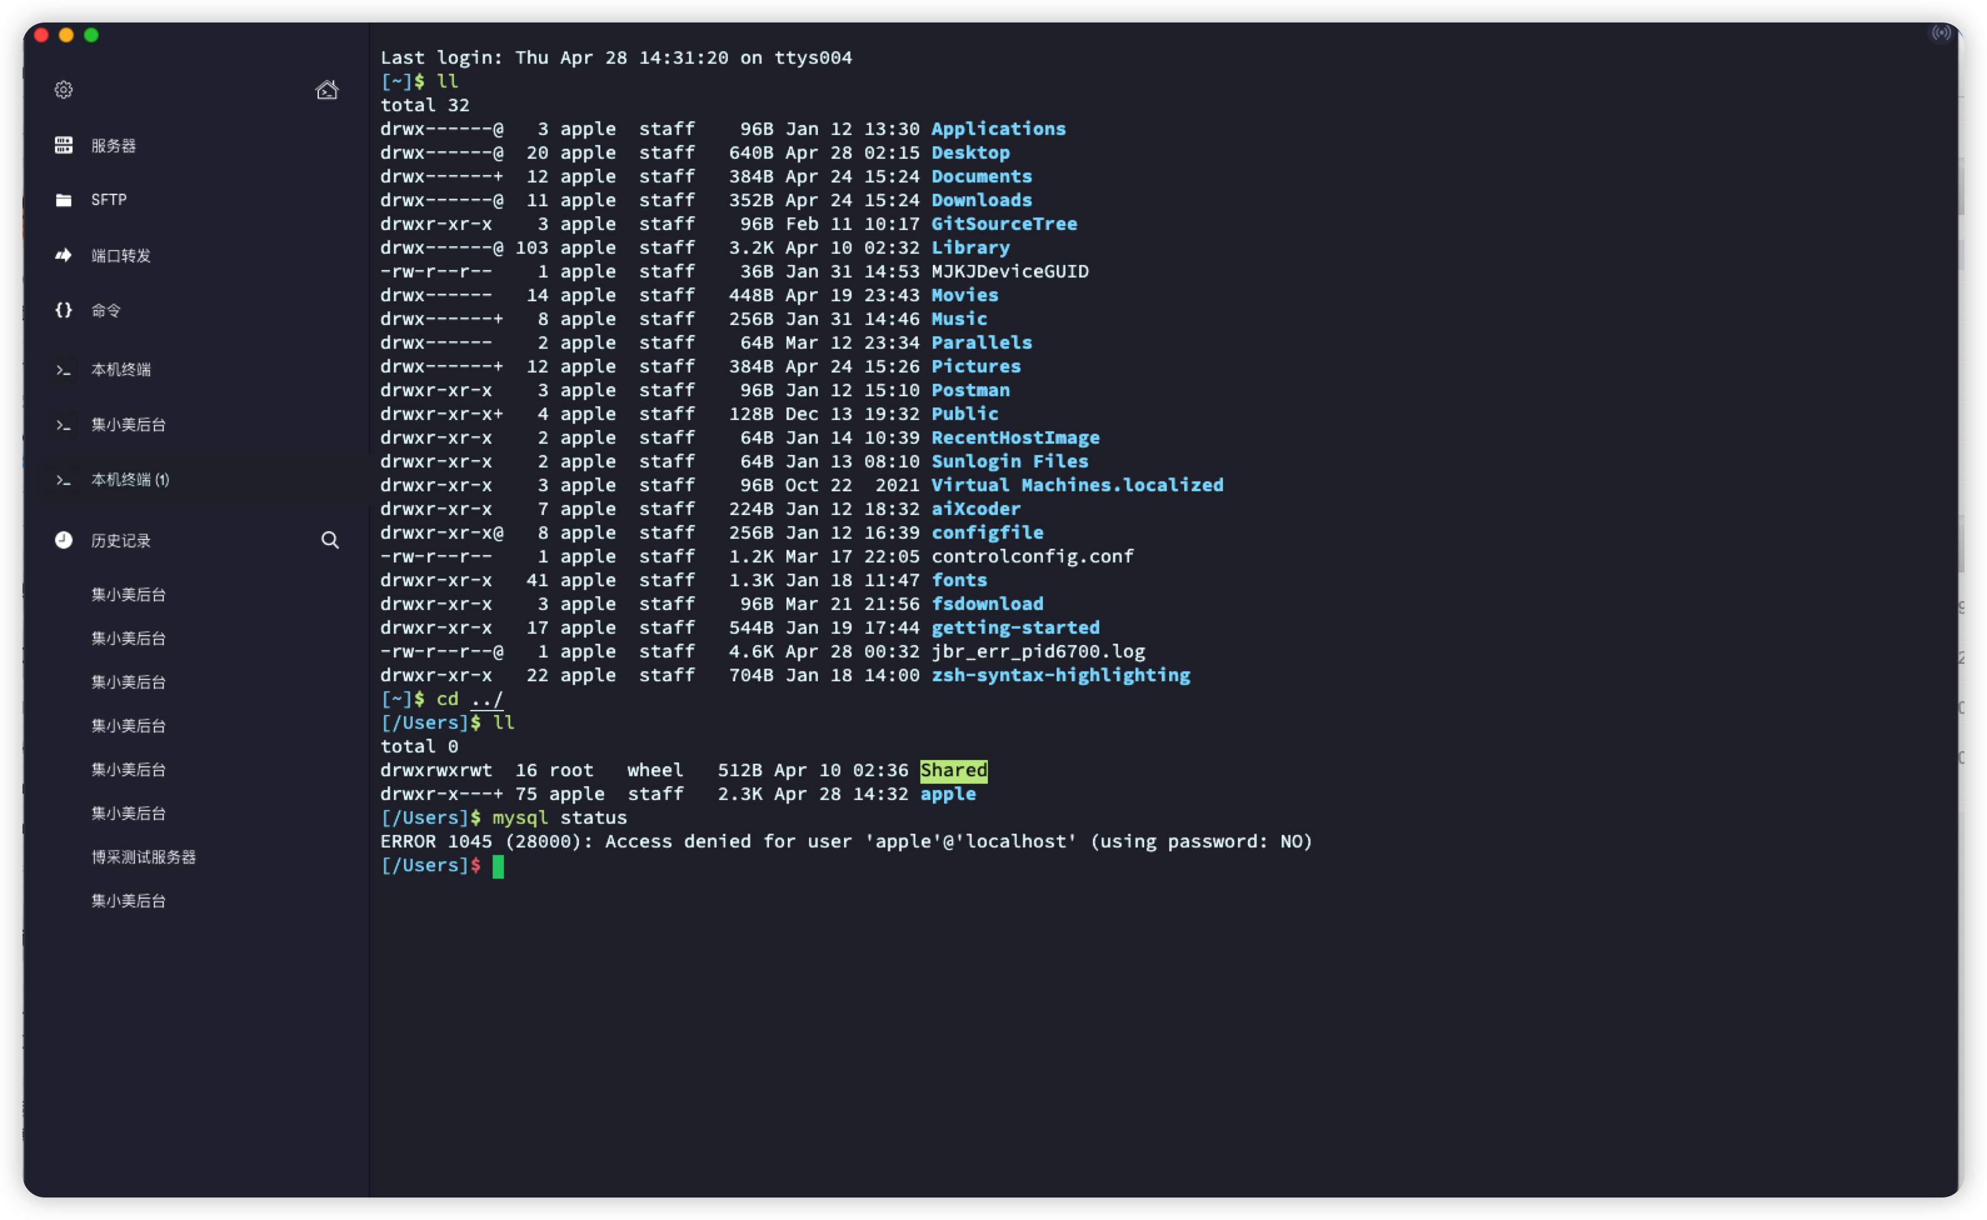The height and width of the screenshot is (1220, 1987).
Task: Open the first 集小美后台 history entry
Action: (x=128, y=594)
